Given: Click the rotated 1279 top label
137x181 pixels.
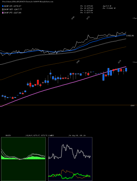Looking at the screenshot, I should pos(88,18).
